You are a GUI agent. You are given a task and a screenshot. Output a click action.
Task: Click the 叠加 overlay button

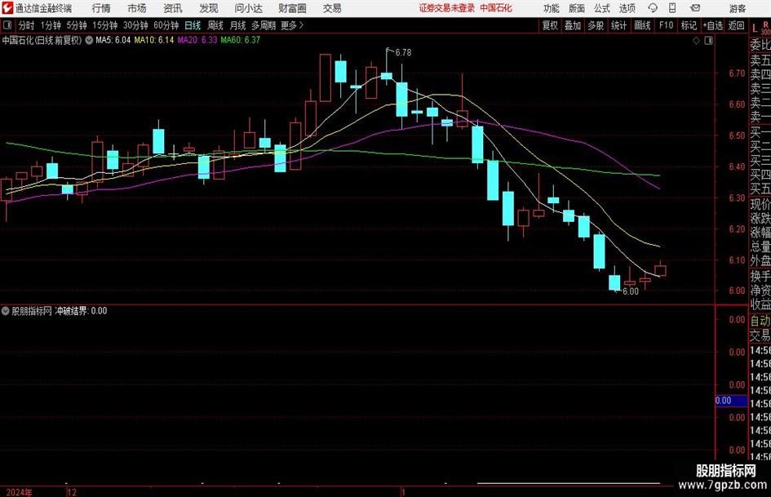coord(573,25)
